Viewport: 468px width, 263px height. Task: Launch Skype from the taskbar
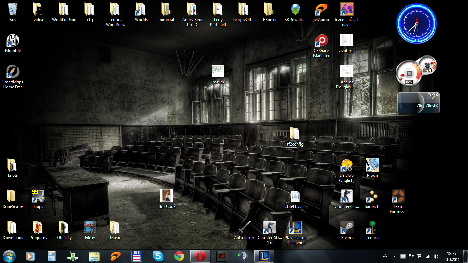[158, 256]
